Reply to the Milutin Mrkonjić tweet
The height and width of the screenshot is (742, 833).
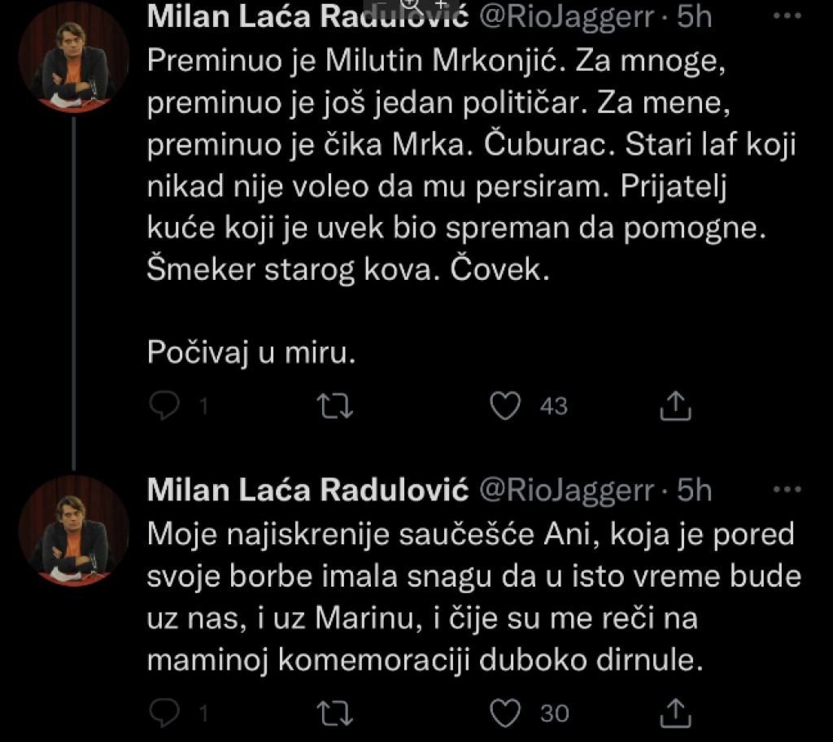click(164, 406)
